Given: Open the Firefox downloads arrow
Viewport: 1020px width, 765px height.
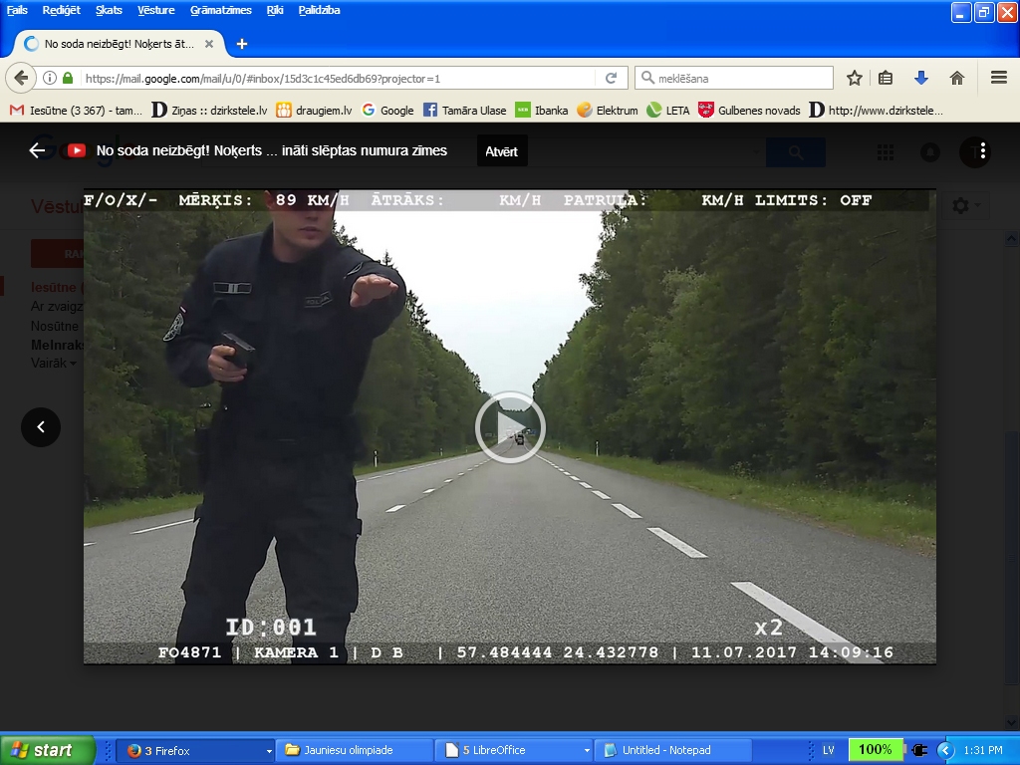Looking at the screenshot, I should click(x=921, y=78).
